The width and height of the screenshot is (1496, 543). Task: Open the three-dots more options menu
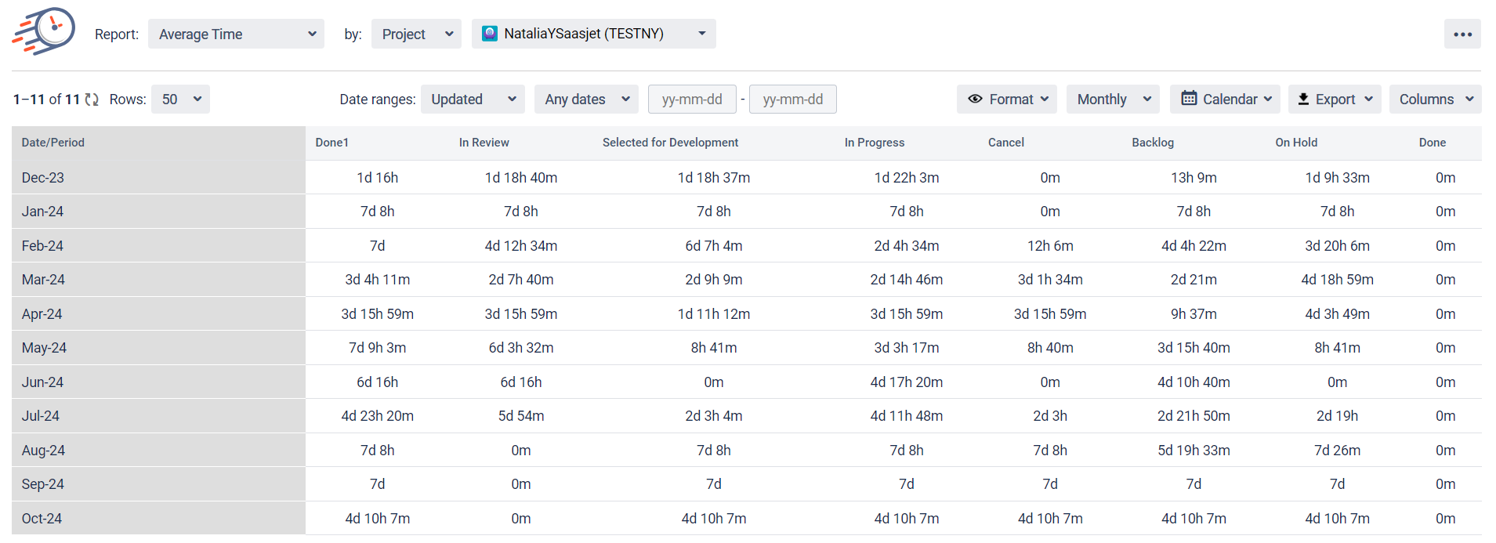coord(1462,34)
